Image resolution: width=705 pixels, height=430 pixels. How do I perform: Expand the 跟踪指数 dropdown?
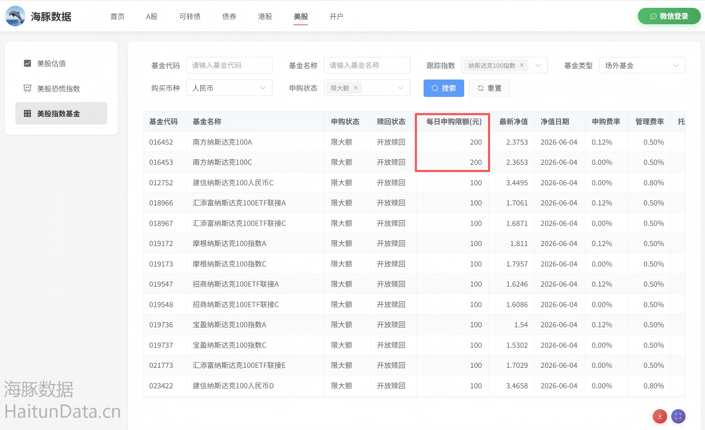[538, 65]
